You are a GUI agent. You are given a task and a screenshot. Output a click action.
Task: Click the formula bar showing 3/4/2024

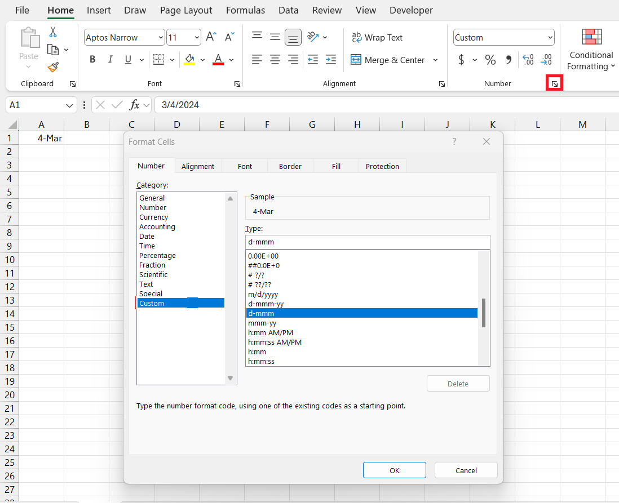(x=387, y=105)
